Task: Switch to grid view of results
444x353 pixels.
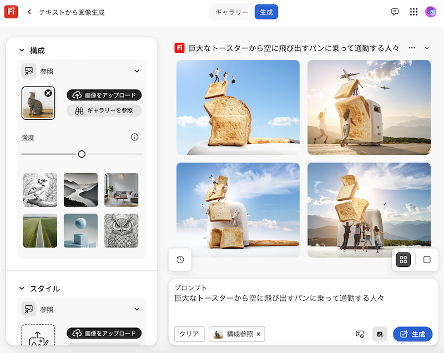Action: (403, 260)
